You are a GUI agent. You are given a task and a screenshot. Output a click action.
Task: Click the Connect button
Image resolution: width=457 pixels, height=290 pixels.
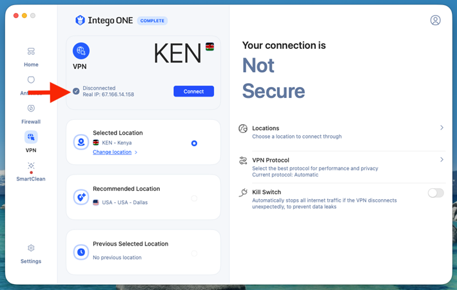[193, 92]
